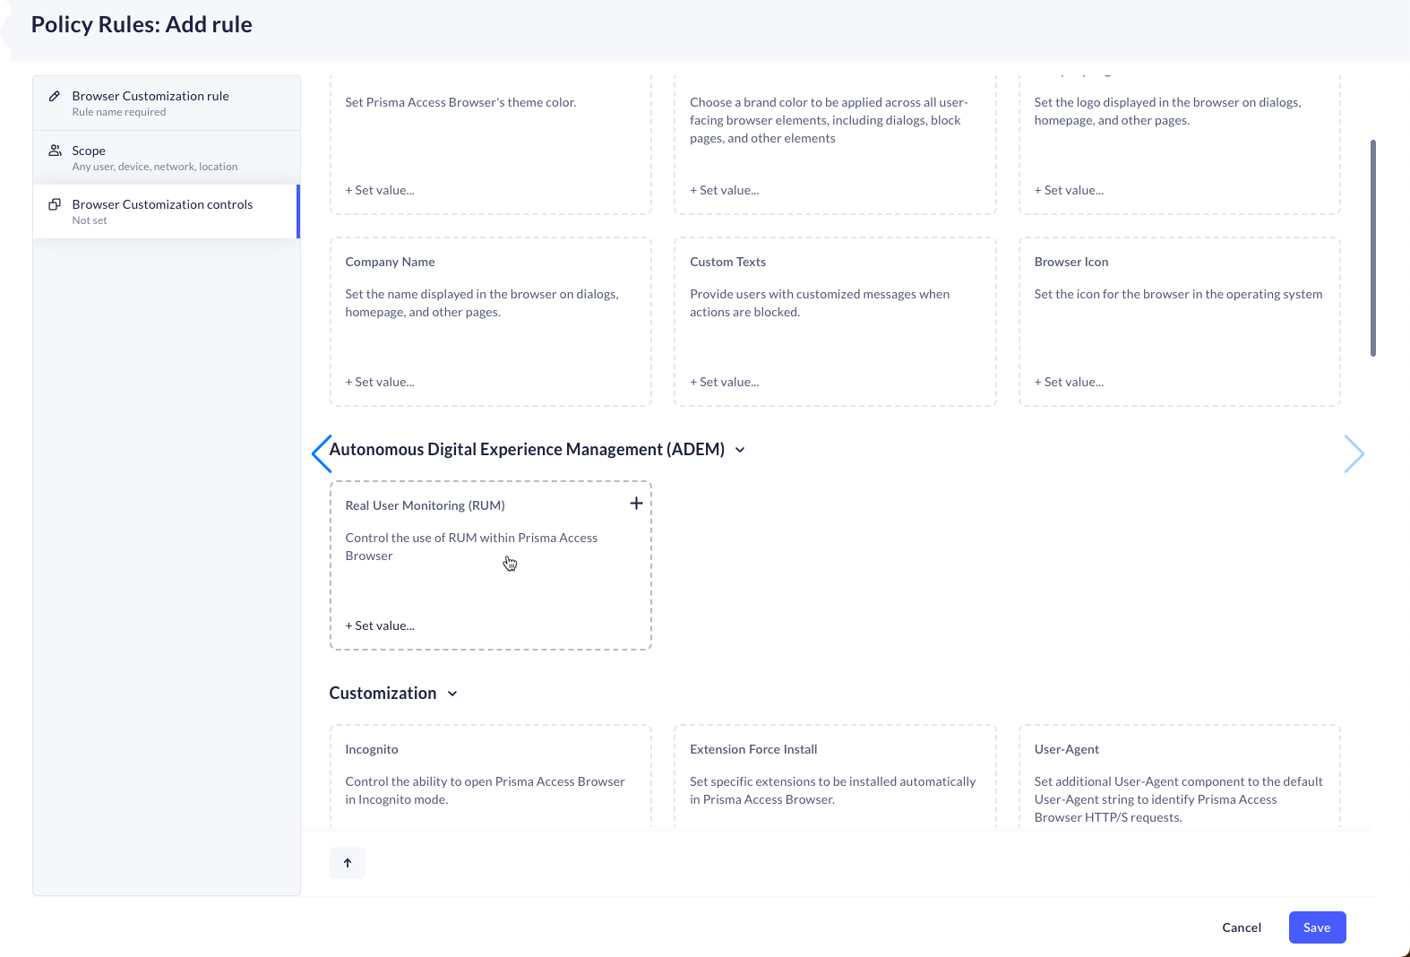Click the Browser Customization controls copy icon
The height and width of the screenshot is (957, 1410).
pyautogui.click(x=55, y=204)
